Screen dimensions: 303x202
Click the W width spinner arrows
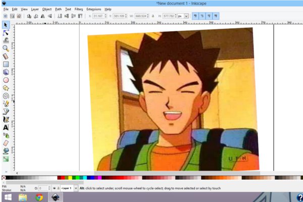click(148, 16)
